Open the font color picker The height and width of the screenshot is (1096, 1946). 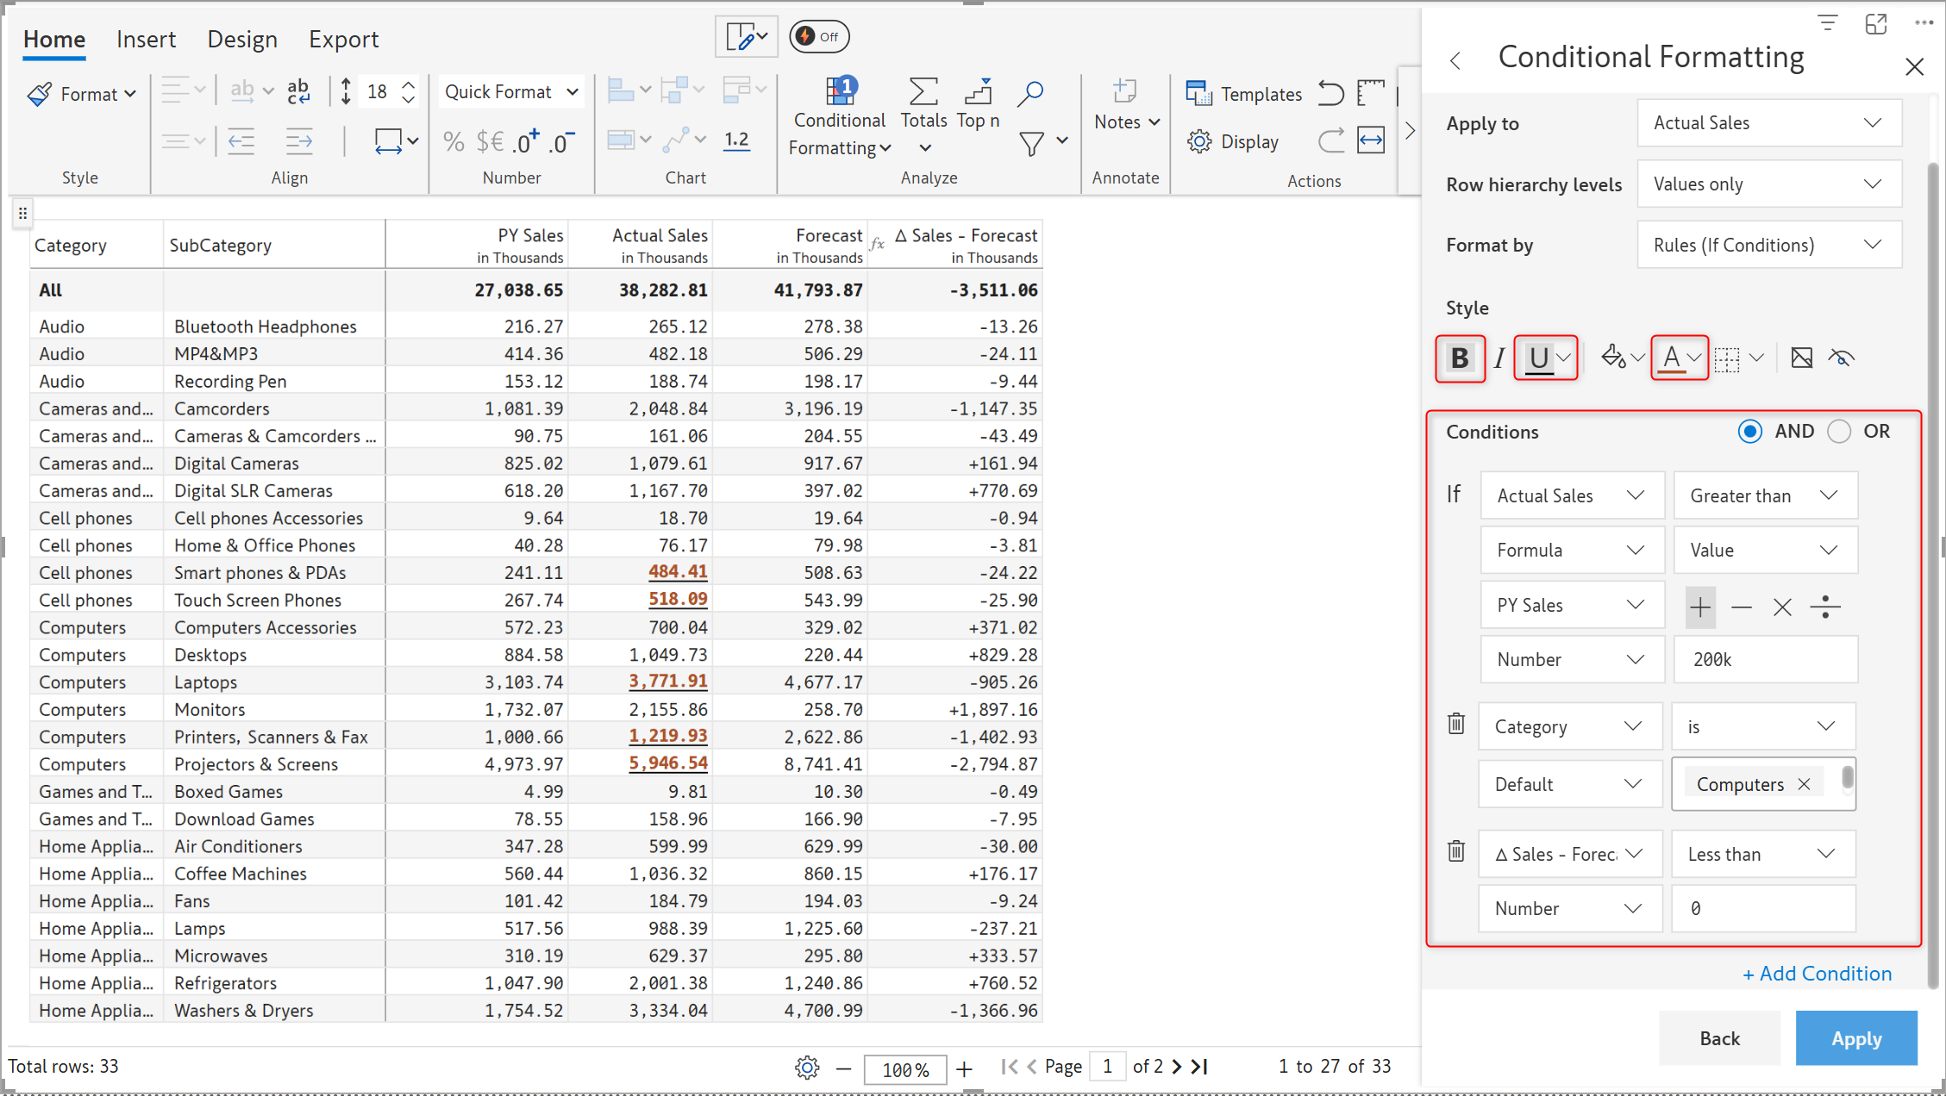[1679, 358]
